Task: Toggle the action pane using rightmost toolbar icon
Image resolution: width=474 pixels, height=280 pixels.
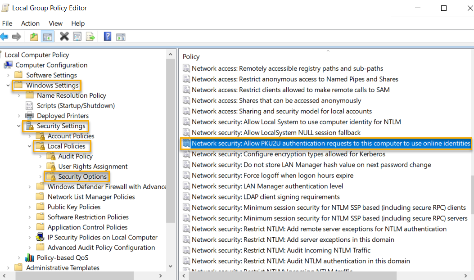Action: pyautogui.click(x=121, y=36)
